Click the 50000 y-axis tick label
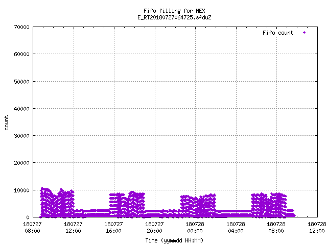 click(x=21, y=82)
